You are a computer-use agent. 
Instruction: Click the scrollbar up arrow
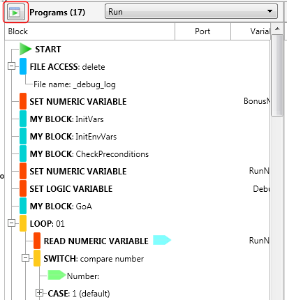277,29
